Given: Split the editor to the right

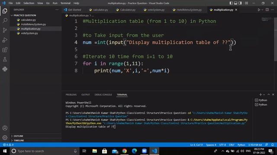Looking at the screenshot, I should tap(267, 10).
